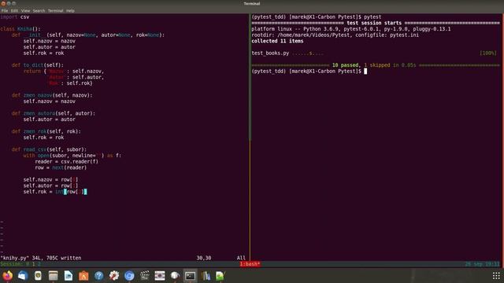
Task: Click the shell prompt cursor in right pane
Action: (x=365, y=72)
